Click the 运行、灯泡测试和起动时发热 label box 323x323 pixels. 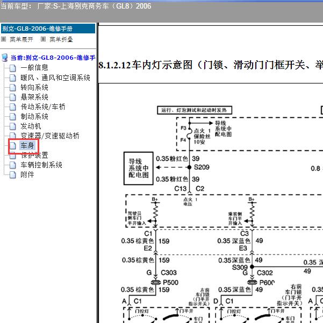tap(194, 110)
